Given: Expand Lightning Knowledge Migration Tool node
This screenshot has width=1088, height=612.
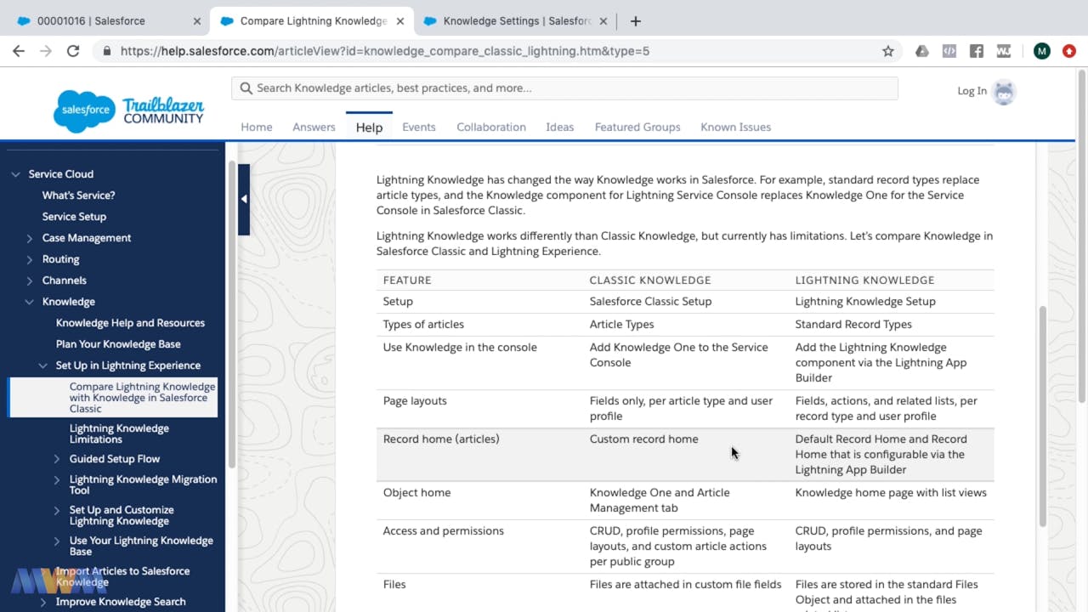Looking at the screenshot, I should click(x=57, y=479).
